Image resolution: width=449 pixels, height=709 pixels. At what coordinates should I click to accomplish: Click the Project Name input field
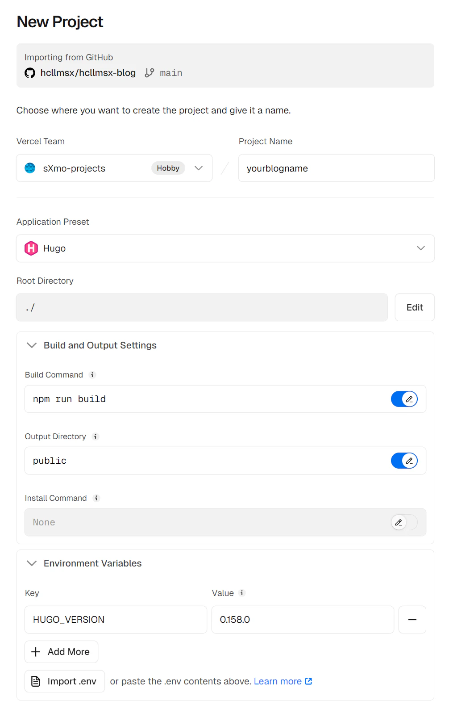tap(336, 168)
